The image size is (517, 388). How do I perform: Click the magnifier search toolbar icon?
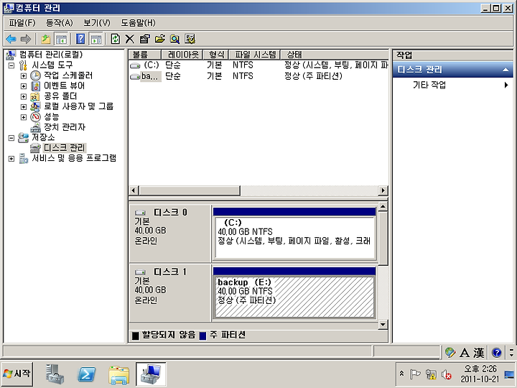[x=174, y=39]
